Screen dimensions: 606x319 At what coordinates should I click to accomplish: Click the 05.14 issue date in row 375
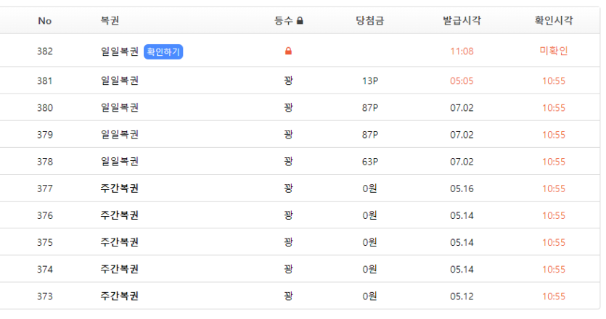point(462,243)
